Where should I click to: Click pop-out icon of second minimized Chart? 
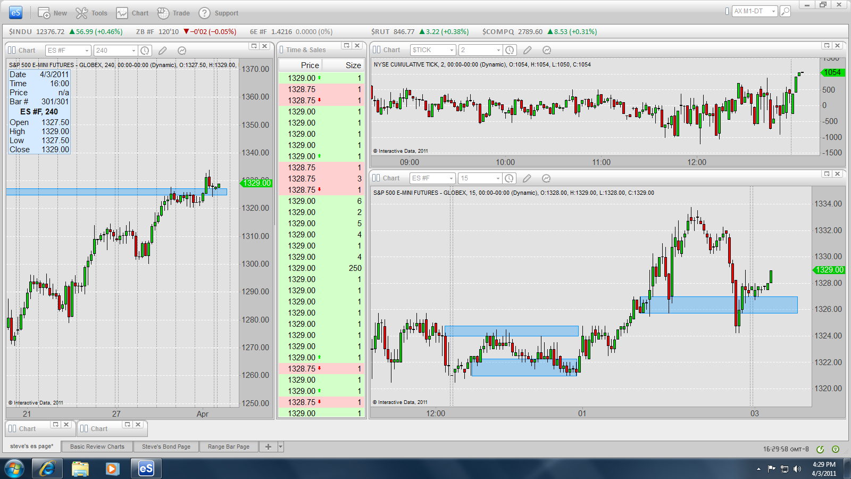(x=127, y=424)
